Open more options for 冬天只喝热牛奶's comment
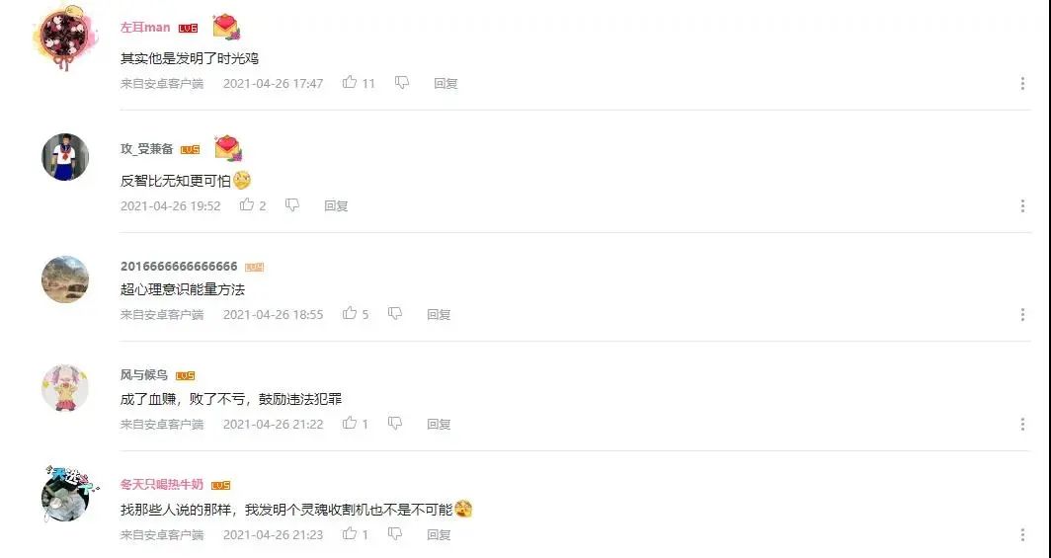The height and width of the screenshot is (558, 1051). (1022, 534)
